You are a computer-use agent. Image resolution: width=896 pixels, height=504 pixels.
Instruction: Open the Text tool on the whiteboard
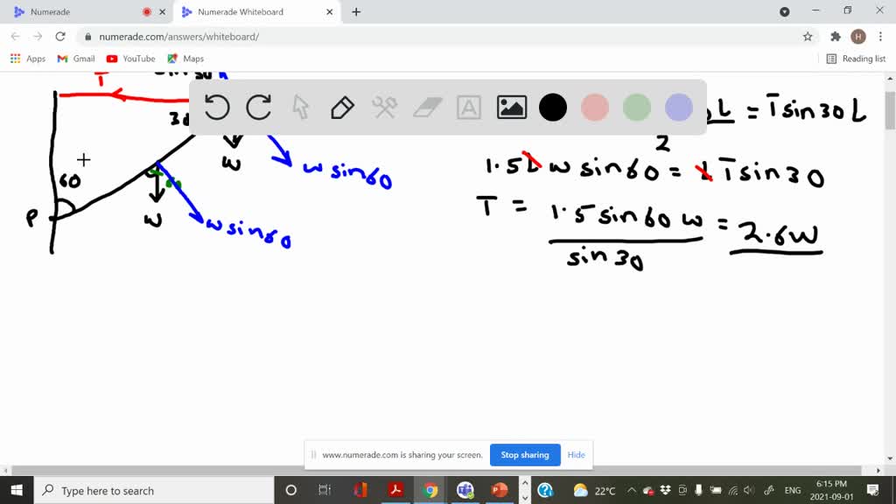pyautogui.click(x=468, y=107)
